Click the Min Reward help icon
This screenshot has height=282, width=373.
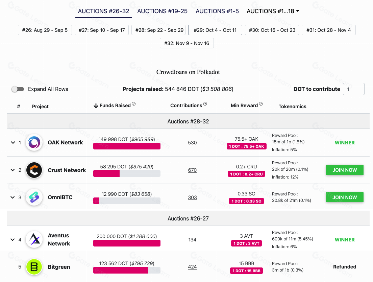click(261, 104)
